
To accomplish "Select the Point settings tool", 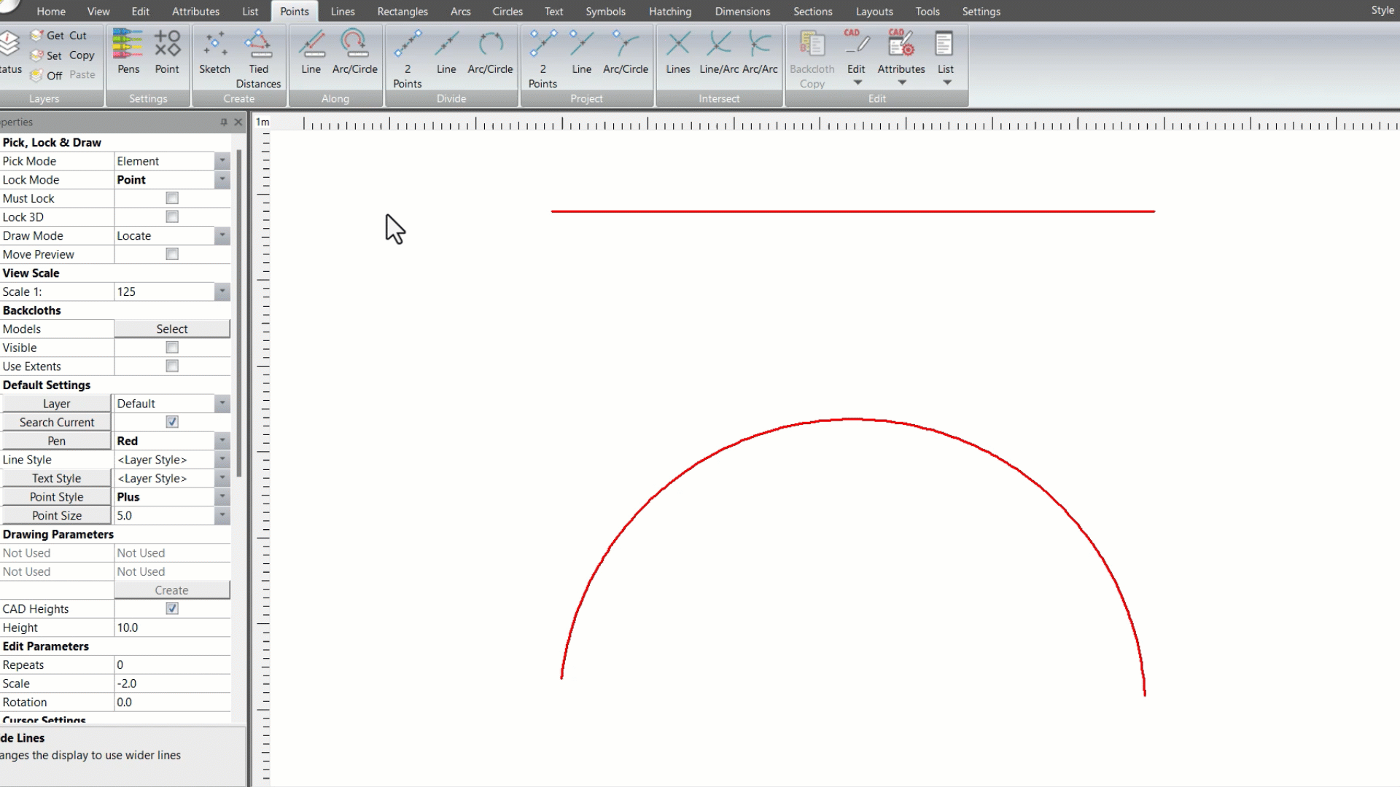I will [x=167, y=52].
